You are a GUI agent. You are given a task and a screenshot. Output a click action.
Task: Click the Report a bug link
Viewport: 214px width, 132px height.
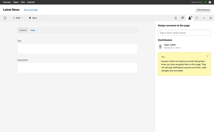197,2
